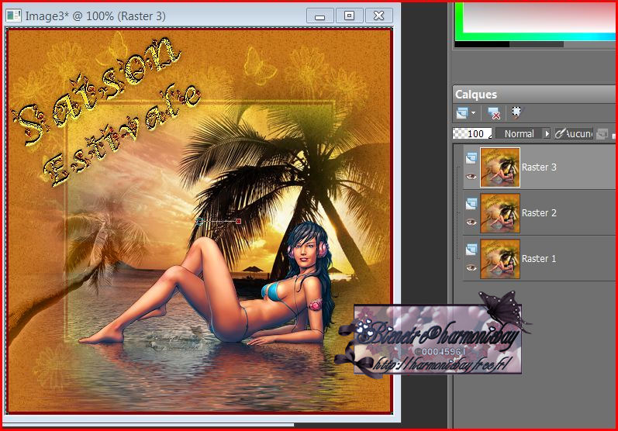This screenshot has height=431, width=618.
Task: Hide the Raster 1 layer
Action: pyautogui.click(x=471, y=268)
